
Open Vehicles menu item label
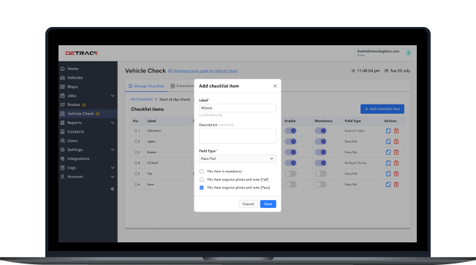tap(75, 77)
